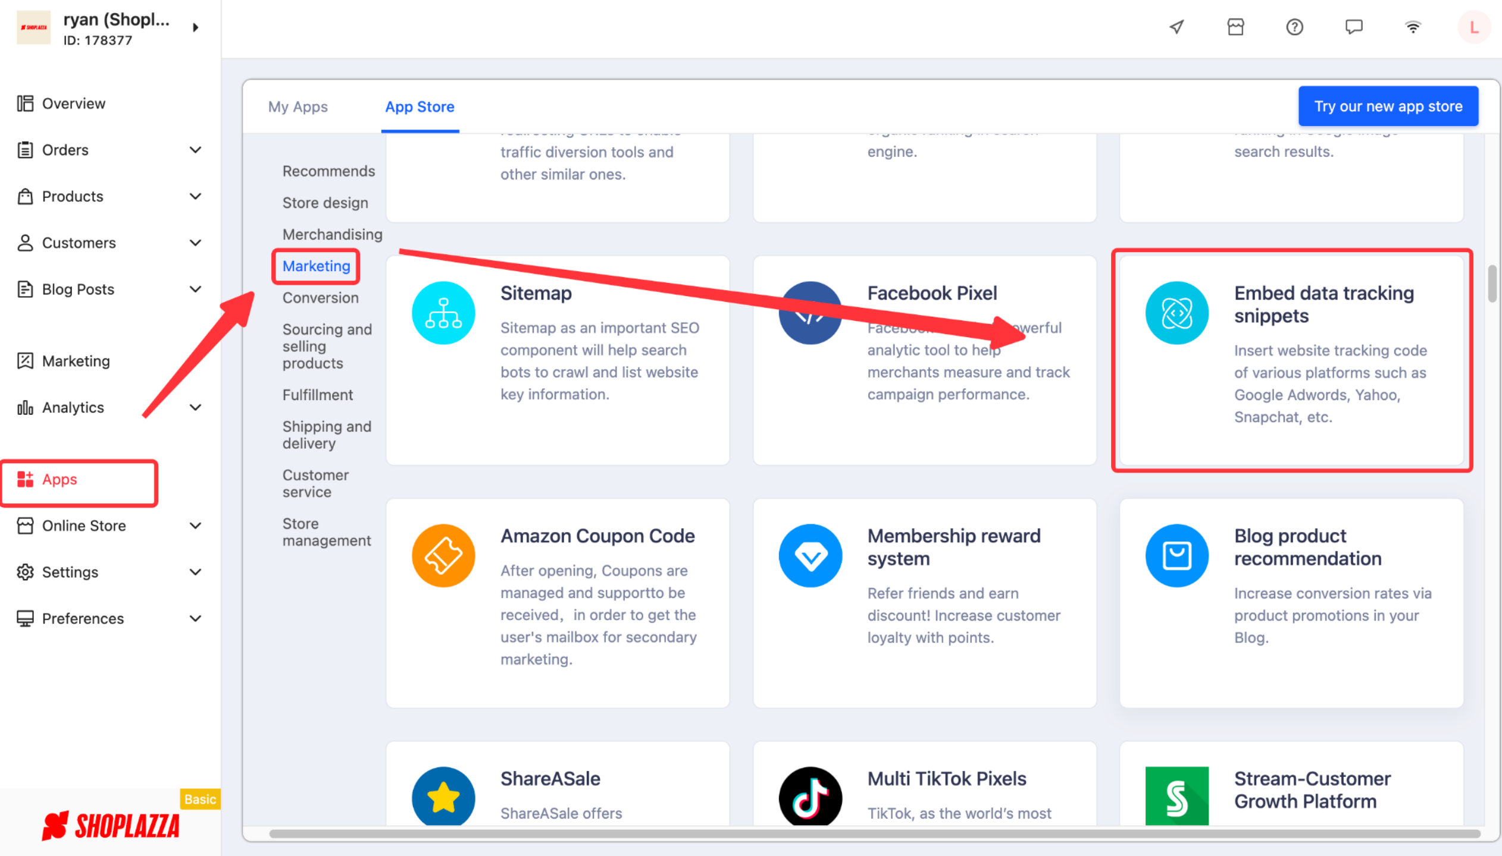
Task: Click the Preferences monitor icon
Action: pos(25,618)
